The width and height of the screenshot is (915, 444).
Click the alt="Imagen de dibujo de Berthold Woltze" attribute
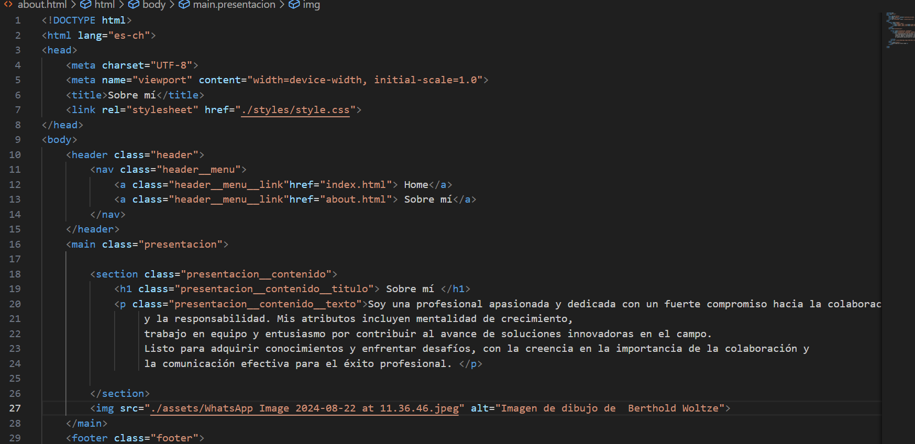pos(597,408)
